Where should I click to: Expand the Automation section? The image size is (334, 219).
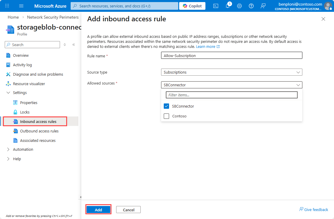tap(8, 149)
